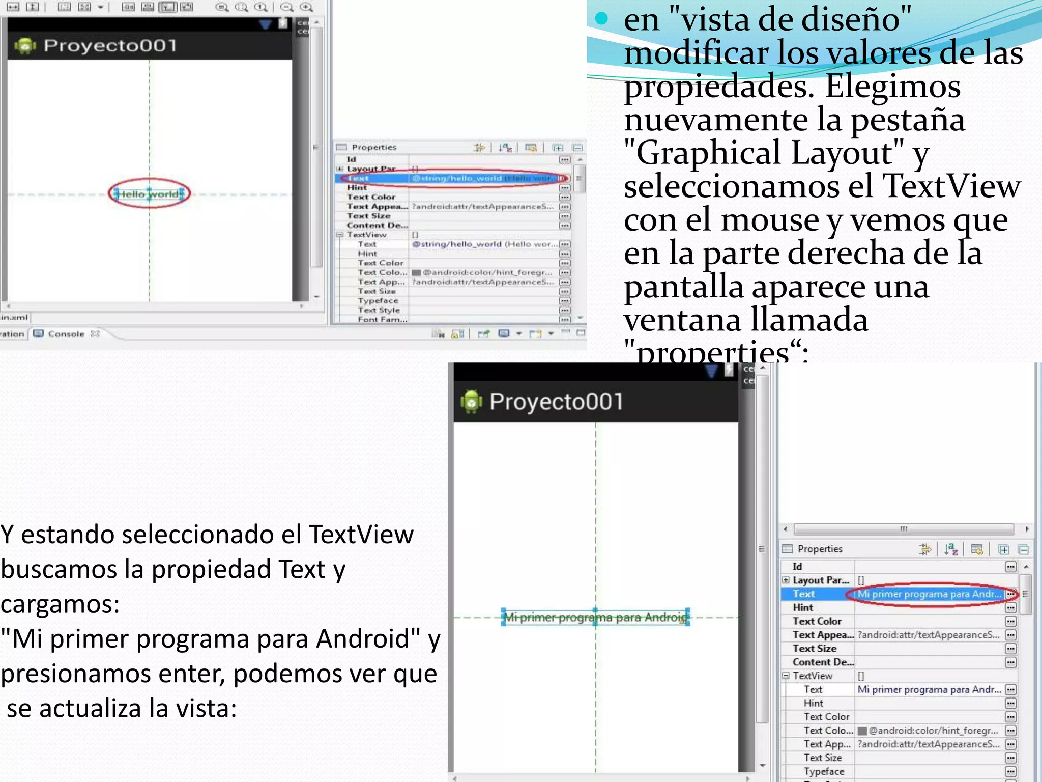Select Hello world TextView on the layout canvas
The image size is (1042, 782).
[149, 194]
